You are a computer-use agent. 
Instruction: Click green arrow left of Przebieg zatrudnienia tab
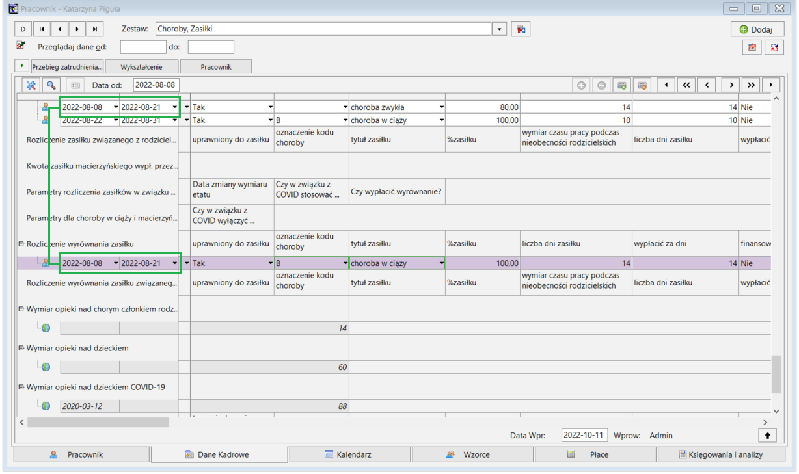click(x=21, y=66)
